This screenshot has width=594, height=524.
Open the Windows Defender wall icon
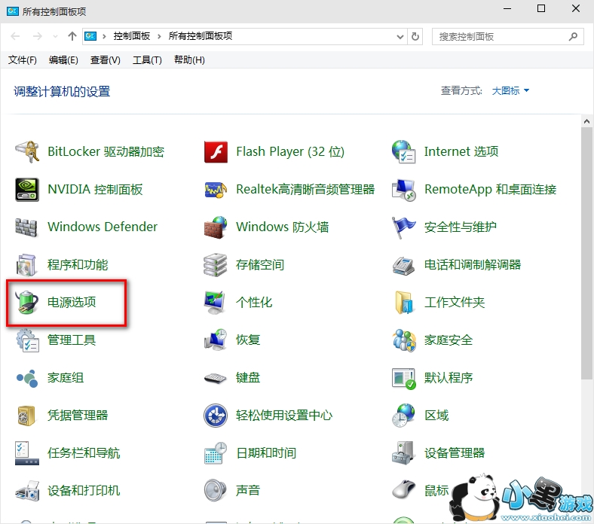tap(26, 227)
